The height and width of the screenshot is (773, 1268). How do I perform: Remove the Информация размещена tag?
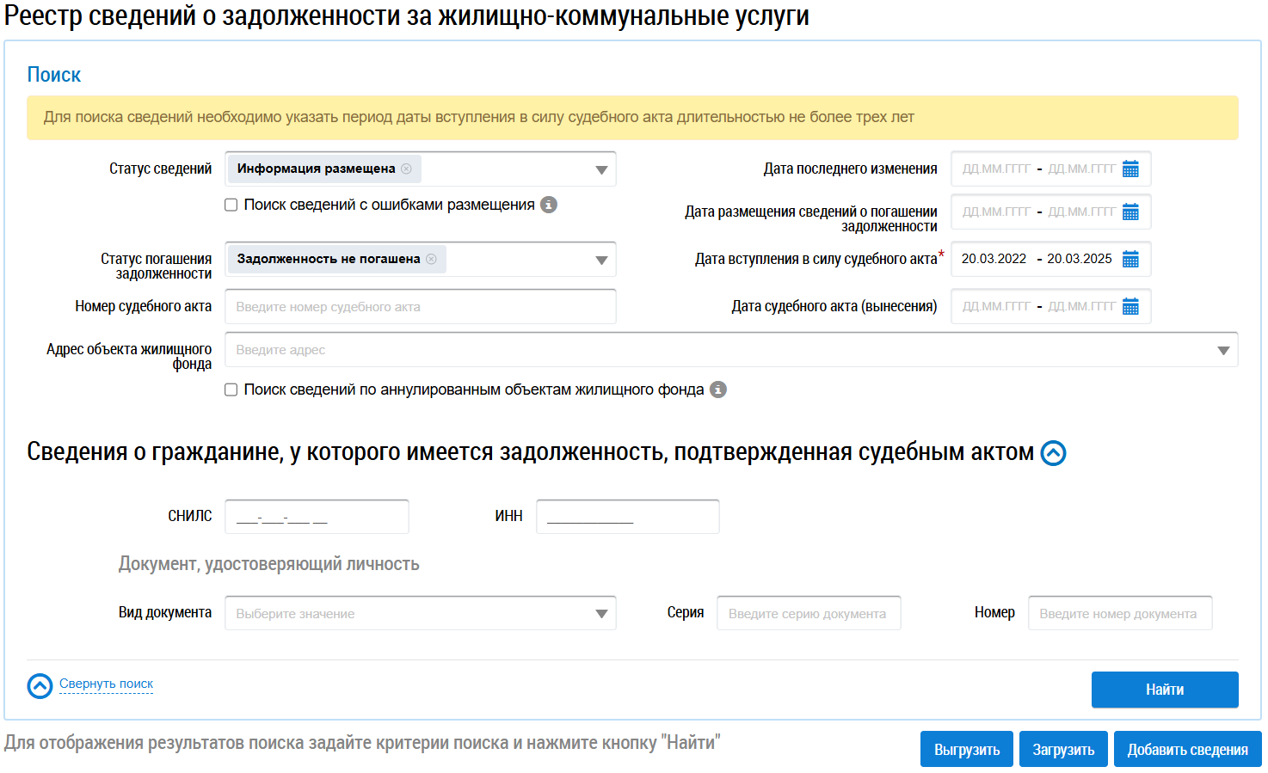tap(406, 169)
